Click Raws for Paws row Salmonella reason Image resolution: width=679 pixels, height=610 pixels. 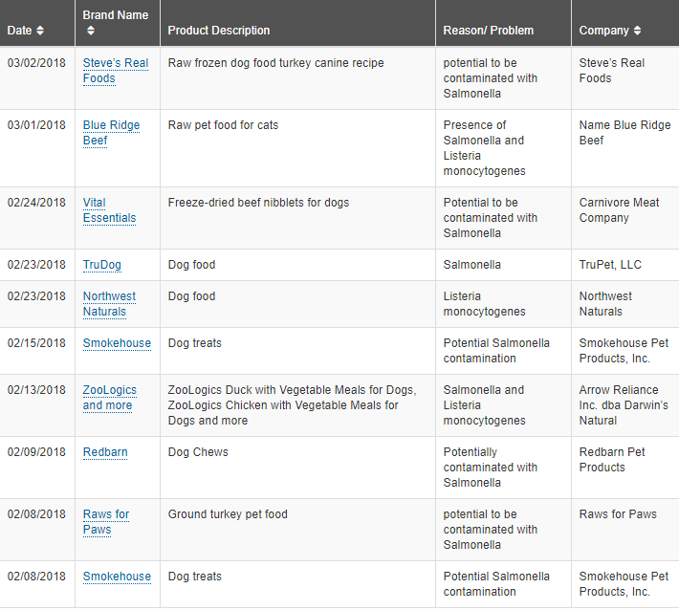(x=491, y=530)
